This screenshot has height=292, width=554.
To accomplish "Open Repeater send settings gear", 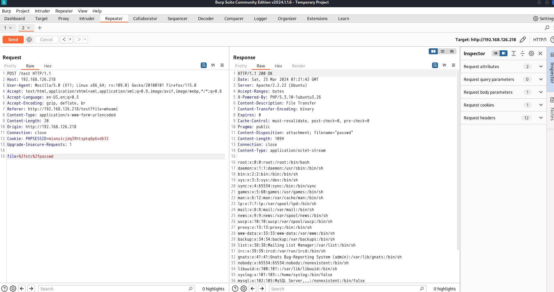I will 29,39.
